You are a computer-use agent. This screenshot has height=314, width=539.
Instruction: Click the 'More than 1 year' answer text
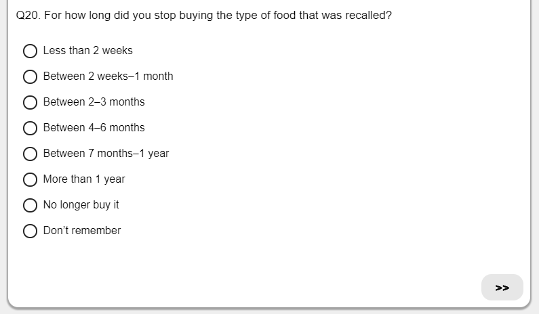84,179
